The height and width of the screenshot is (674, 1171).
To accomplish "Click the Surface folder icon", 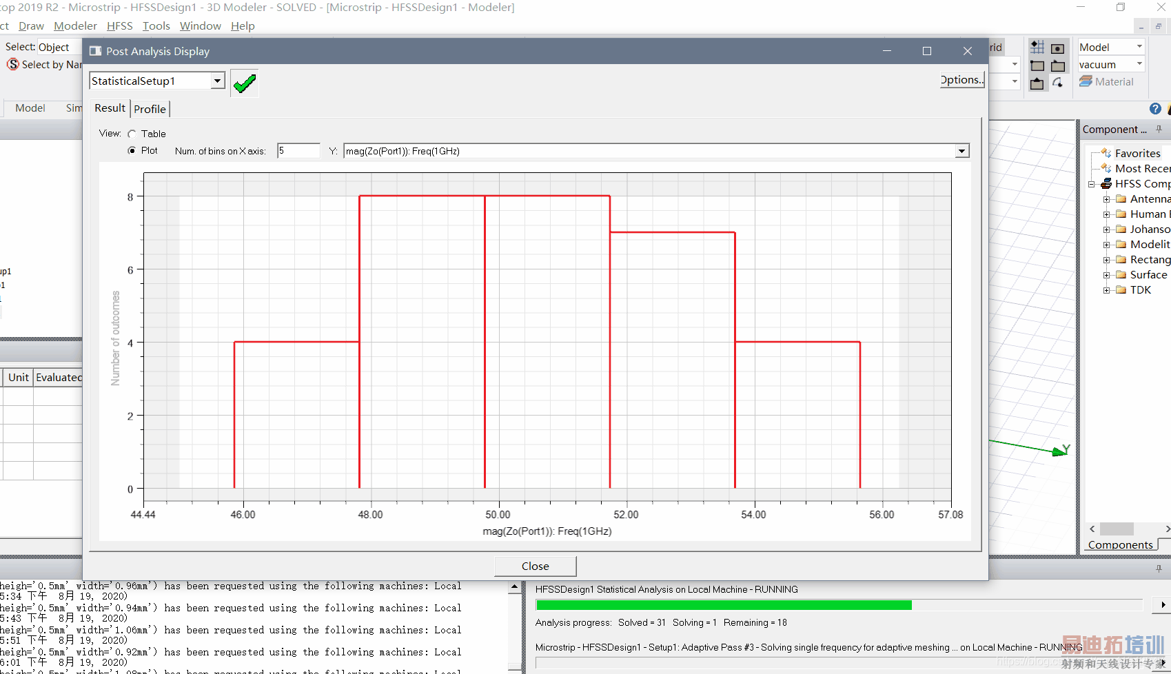I will click(1121, 274).
